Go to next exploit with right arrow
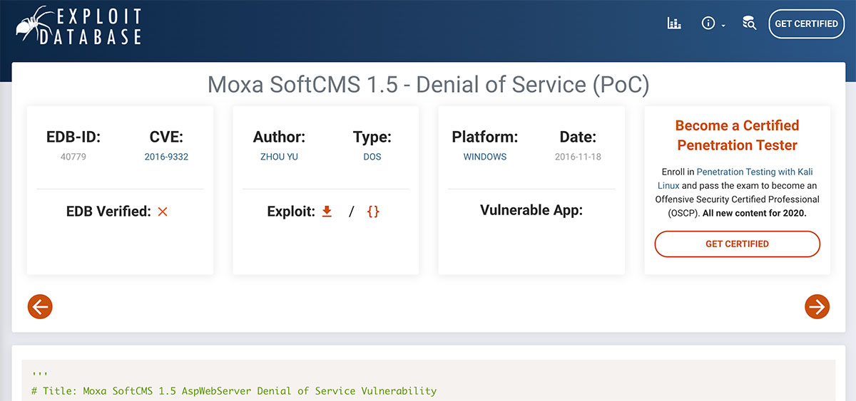856x401 pixels. coord(817,306)
